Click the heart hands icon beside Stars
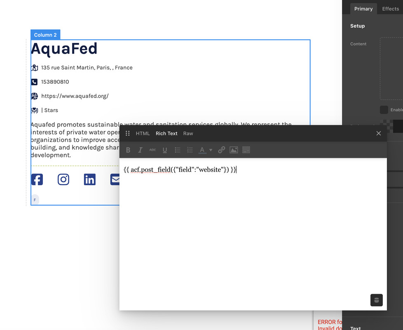Screen dimensions: 403x330 click(35, 110)
